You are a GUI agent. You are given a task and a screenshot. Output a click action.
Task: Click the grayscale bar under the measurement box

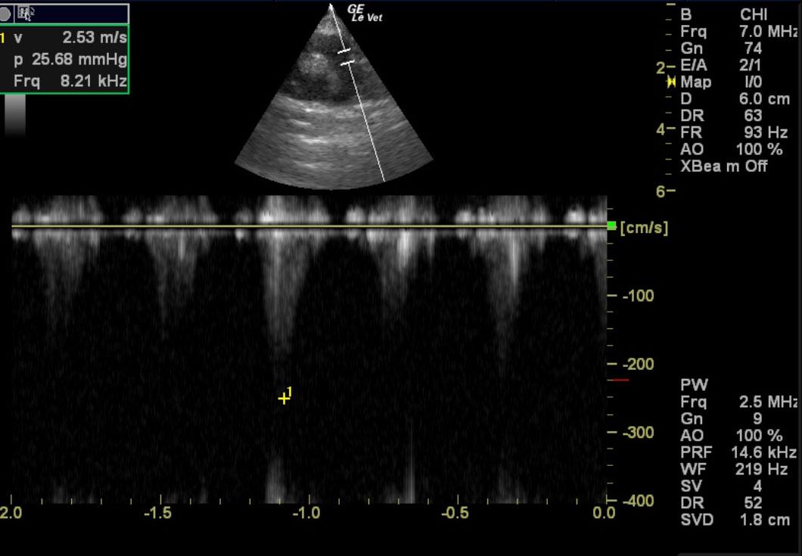pos(15,113)
